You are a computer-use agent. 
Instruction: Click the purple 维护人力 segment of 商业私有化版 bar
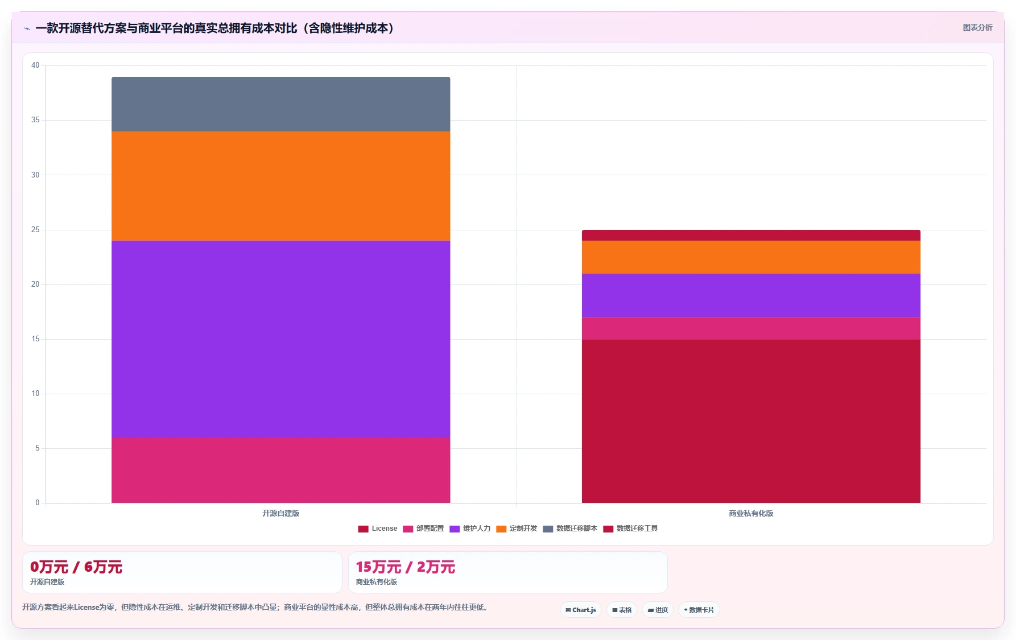751,295
